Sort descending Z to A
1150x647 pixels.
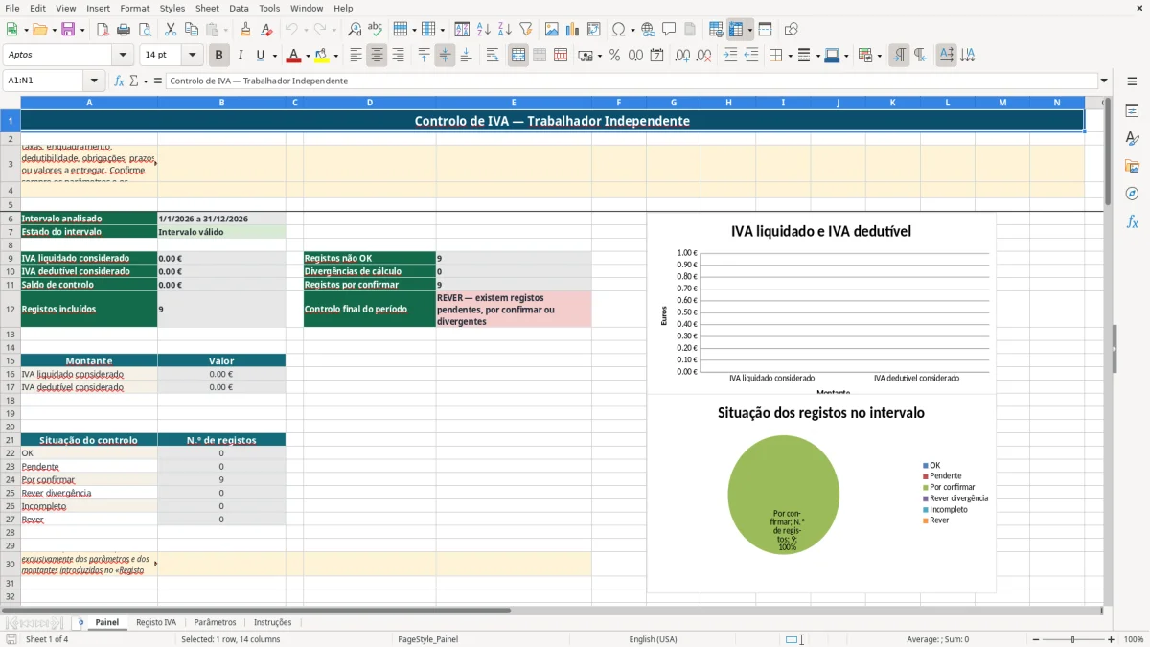click(504, 30)
